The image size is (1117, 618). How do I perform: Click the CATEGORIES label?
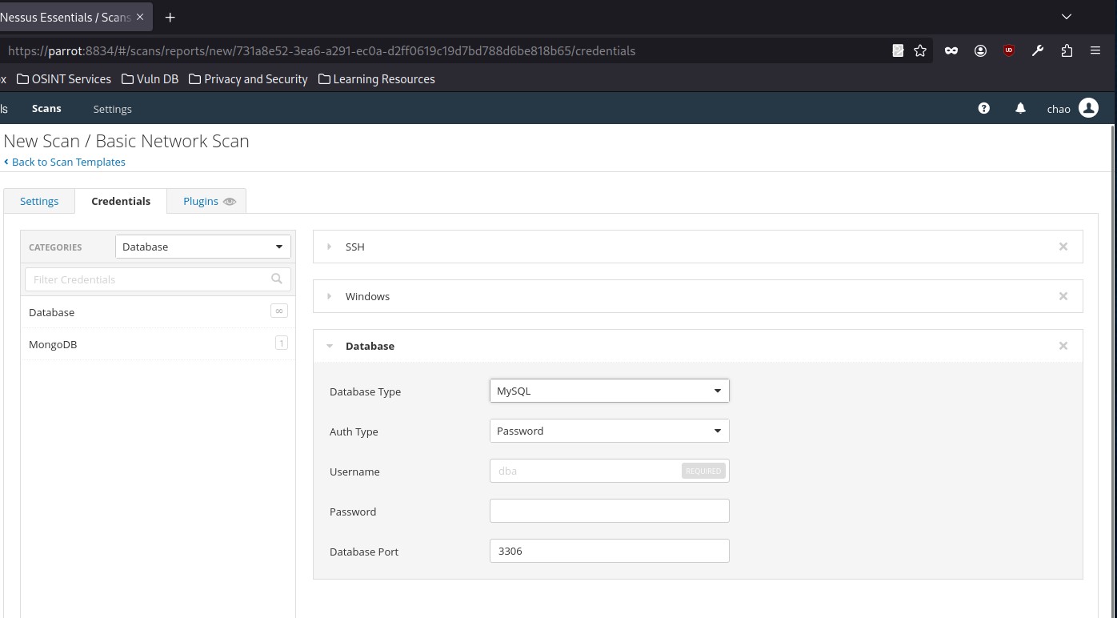tap(55, 247)
